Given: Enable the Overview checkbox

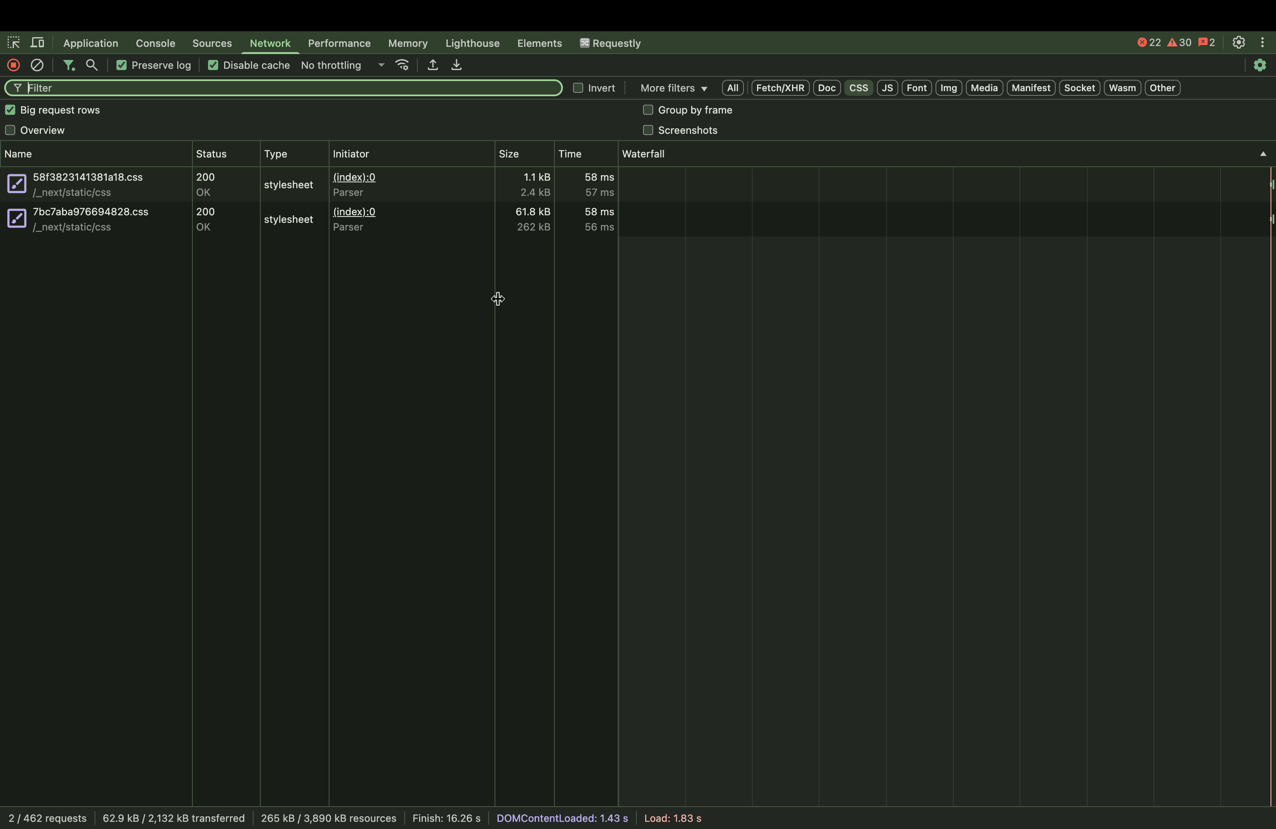Looking at the screenshot, I should click(x=10, y=130).
